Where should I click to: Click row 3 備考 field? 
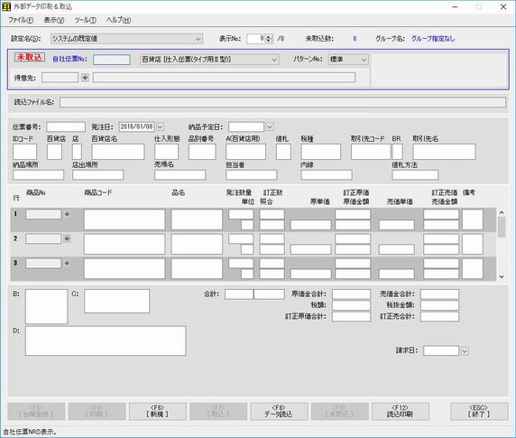point(472,268)
